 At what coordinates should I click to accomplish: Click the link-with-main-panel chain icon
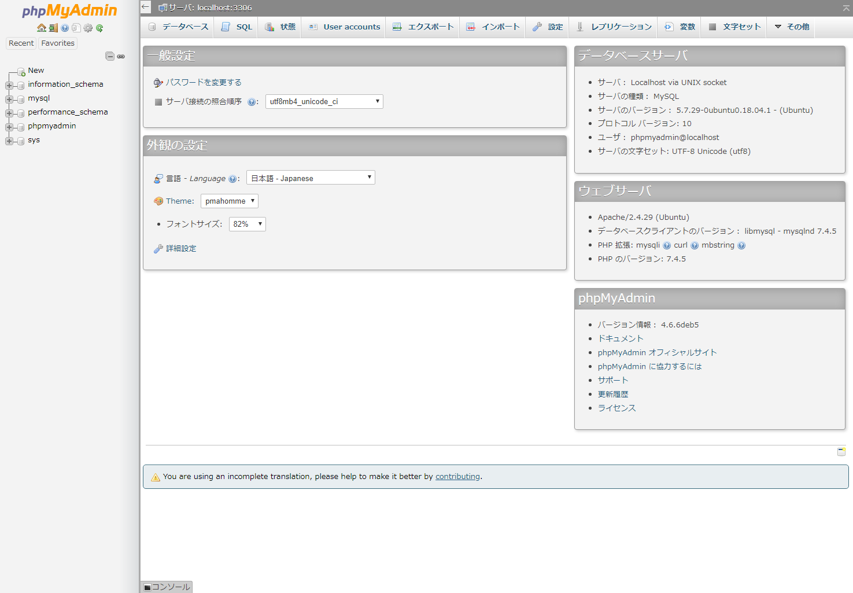[x=121, y=56]
